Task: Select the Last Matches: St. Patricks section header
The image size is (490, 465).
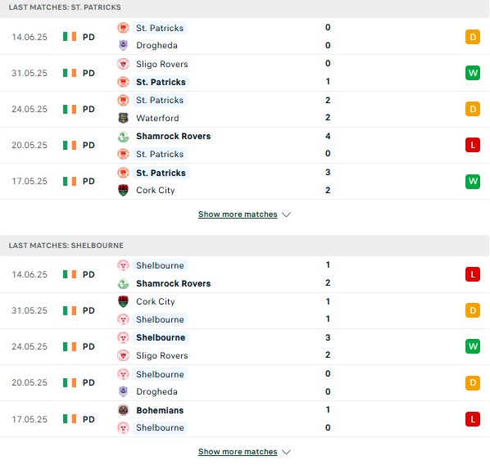Action: [x=244, y=7]
